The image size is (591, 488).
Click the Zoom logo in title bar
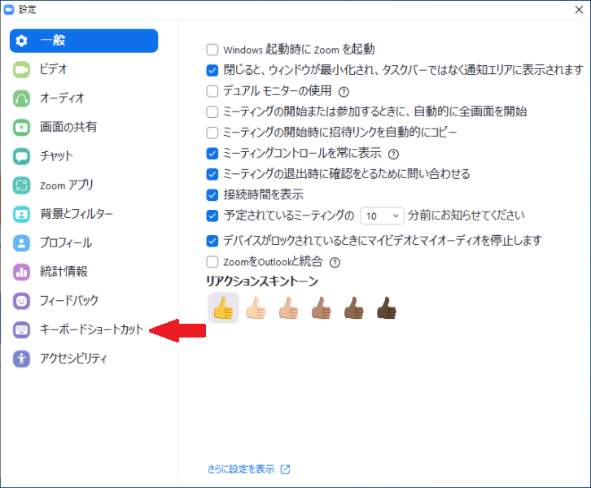pos(9,10)
